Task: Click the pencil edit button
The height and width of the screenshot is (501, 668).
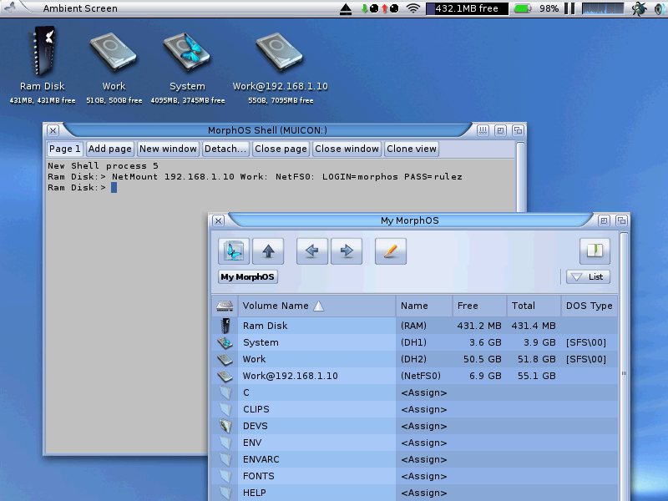Action: click(x=391, y=251)
